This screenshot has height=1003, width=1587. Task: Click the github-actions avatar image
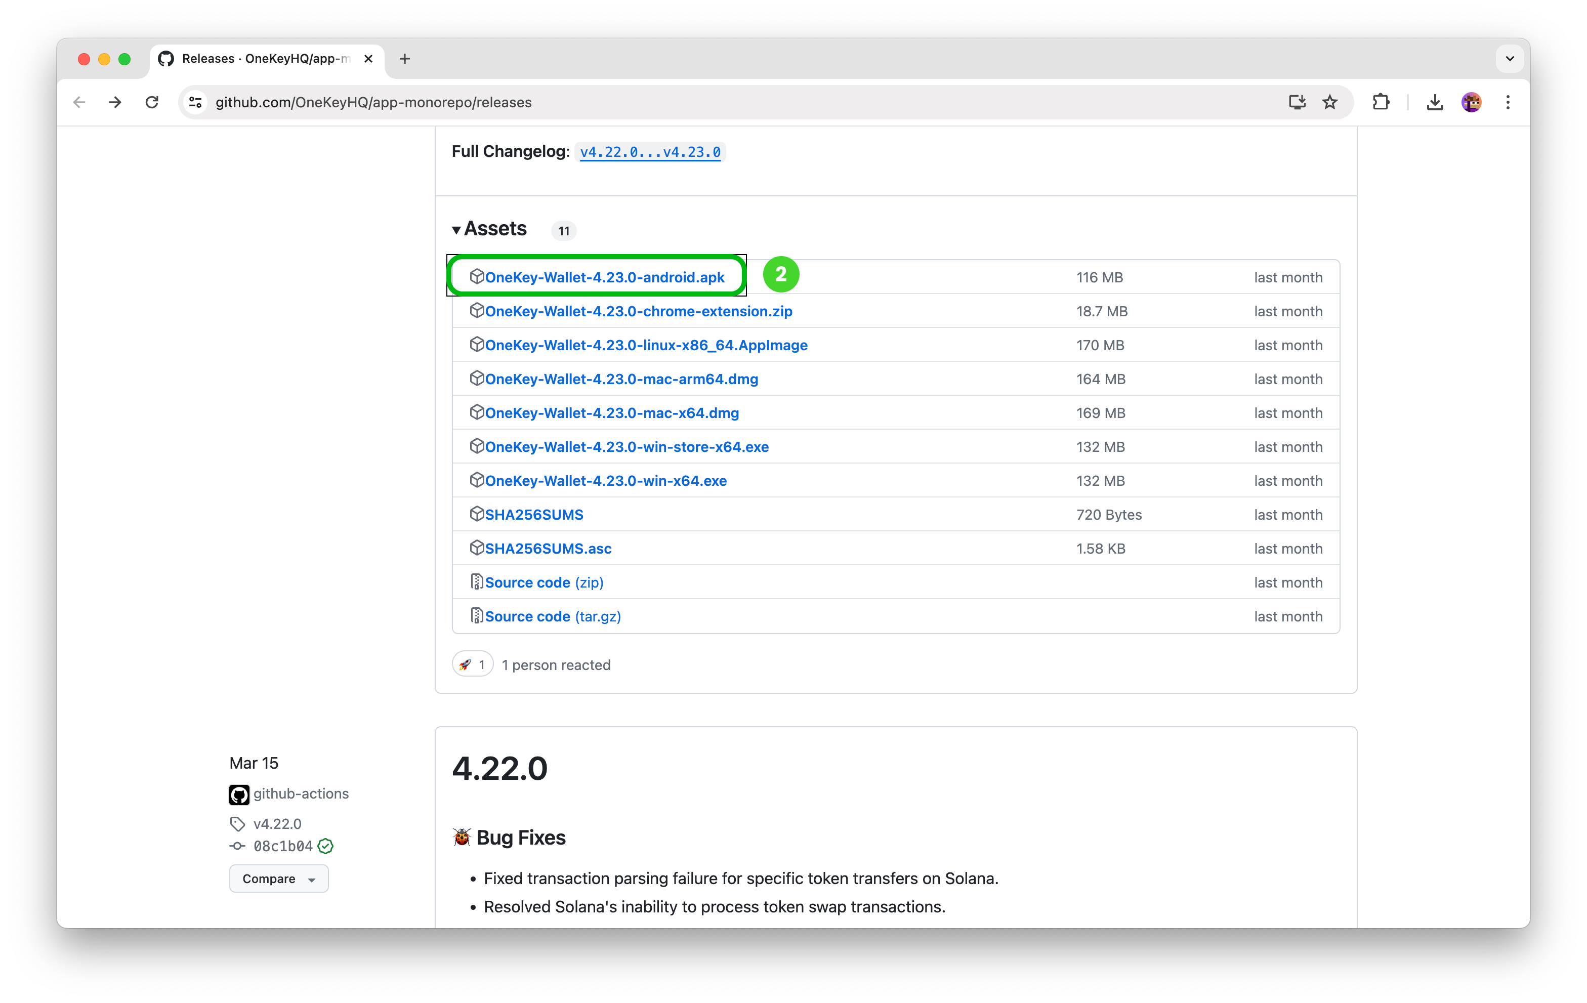pos(238,795)
